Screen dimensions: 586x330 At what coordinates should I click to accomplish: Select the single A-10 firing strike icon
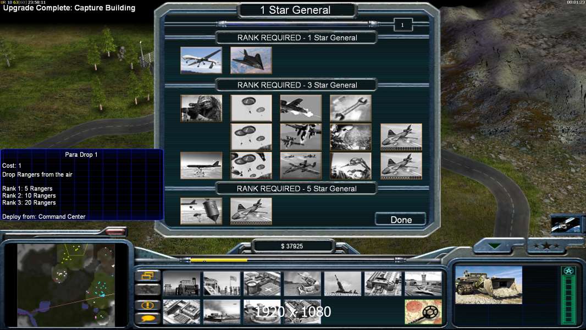coord(301,108)
